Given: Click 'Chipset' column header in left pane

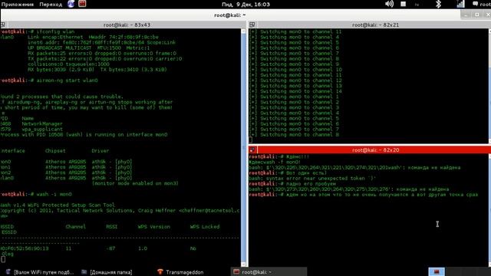Looking at the screenshot, I should point(55,151).
